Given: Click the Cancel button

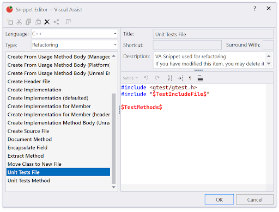Looking at the screenshot, I should click(254, 199).
